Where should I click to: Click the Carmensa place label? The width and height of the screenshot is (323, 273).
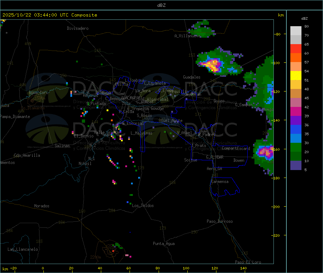pyautogui.click(x=220, y=182)
